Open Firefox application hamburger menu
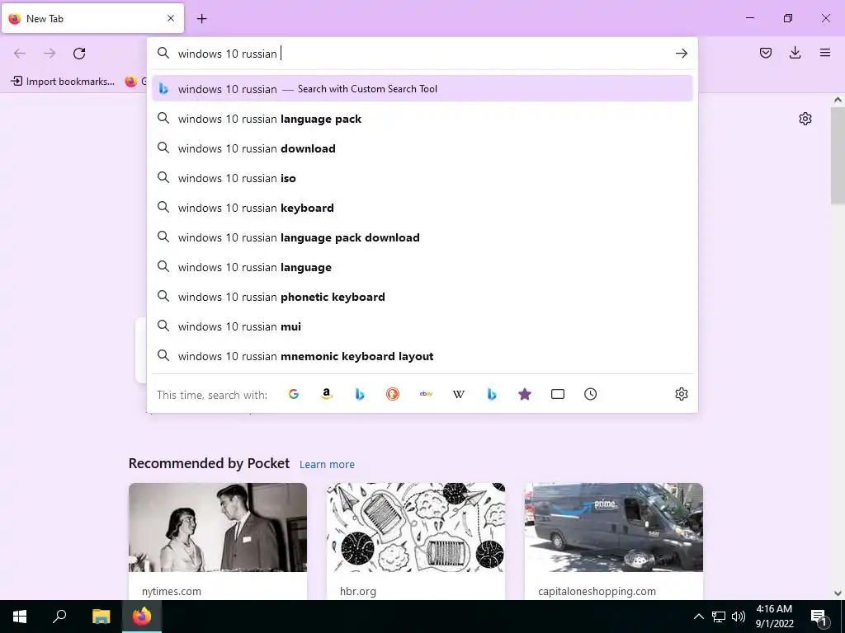The width and height of the screenshot is (845, 633). click(825, 53)
